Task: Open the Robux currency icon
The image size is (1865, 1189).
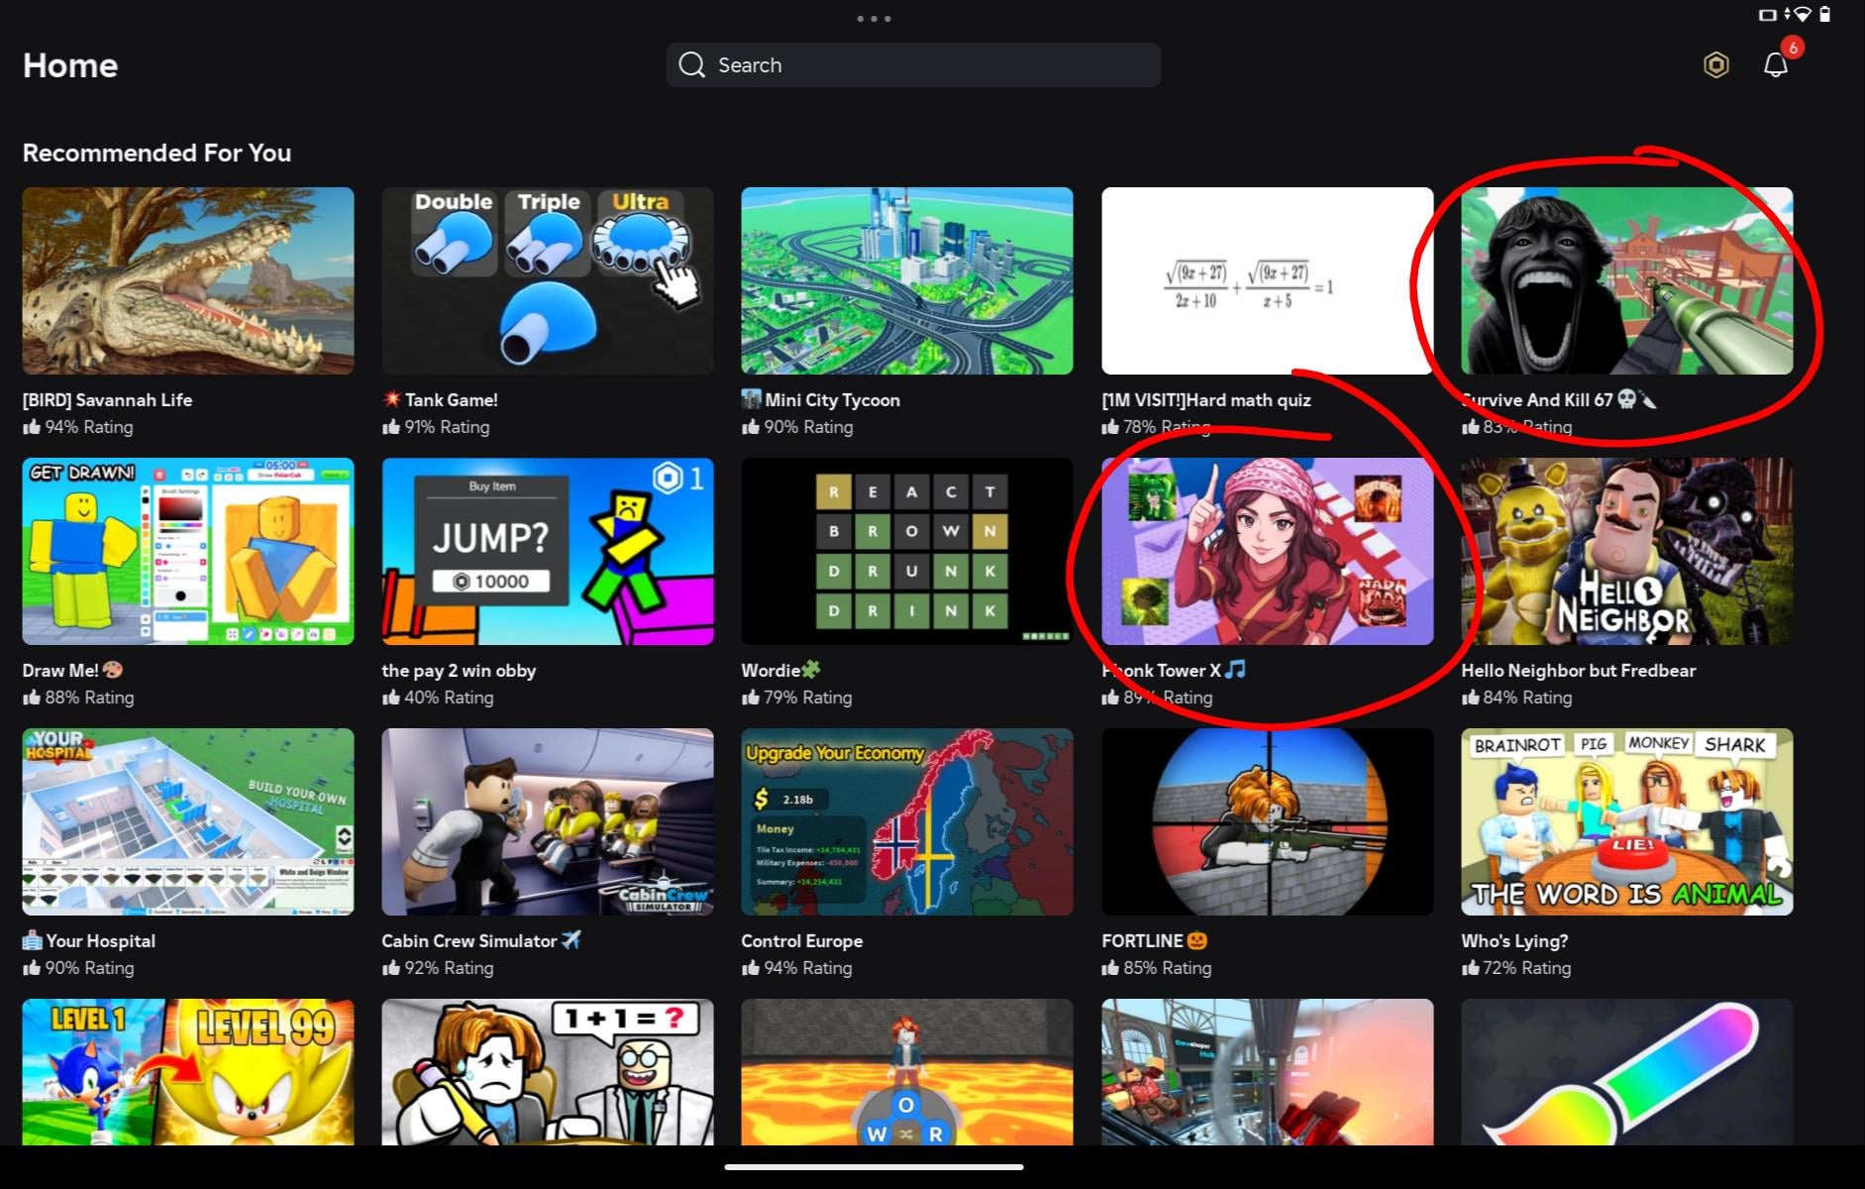Action: tap(1715, 65)
